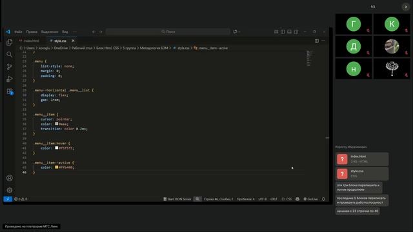Click the CRLF line ending item

(x=274, y=199)
